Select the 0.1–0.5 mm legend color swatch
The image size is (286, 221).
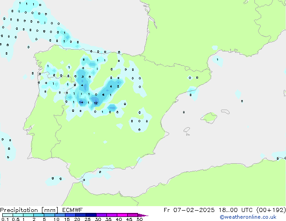point(8,215)
